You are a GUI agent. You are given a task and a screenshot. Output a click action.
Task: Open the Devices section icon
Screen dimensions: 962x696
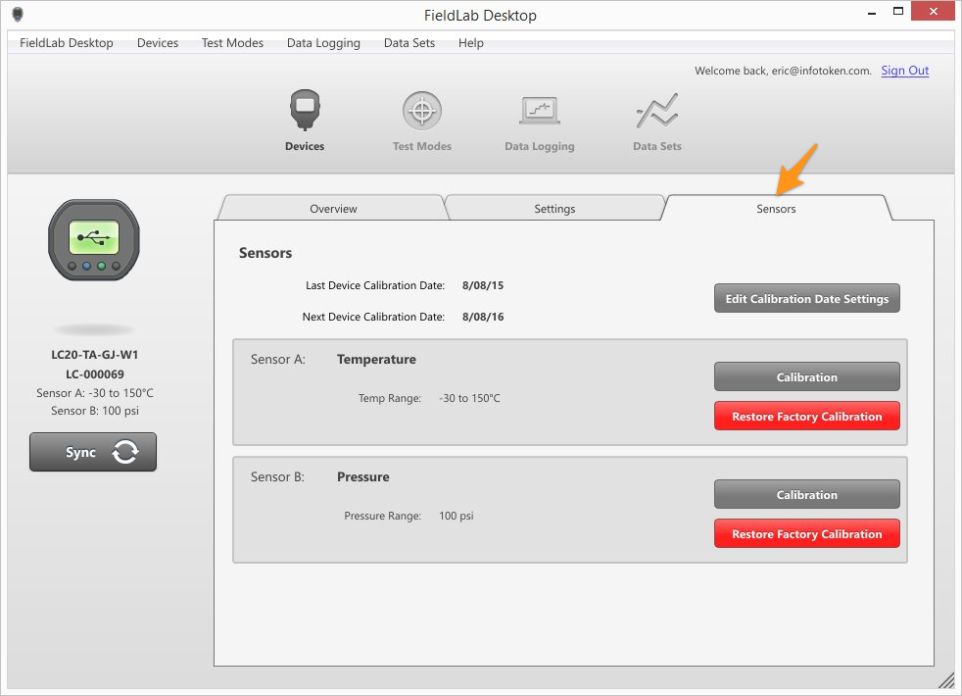[305, 111]
